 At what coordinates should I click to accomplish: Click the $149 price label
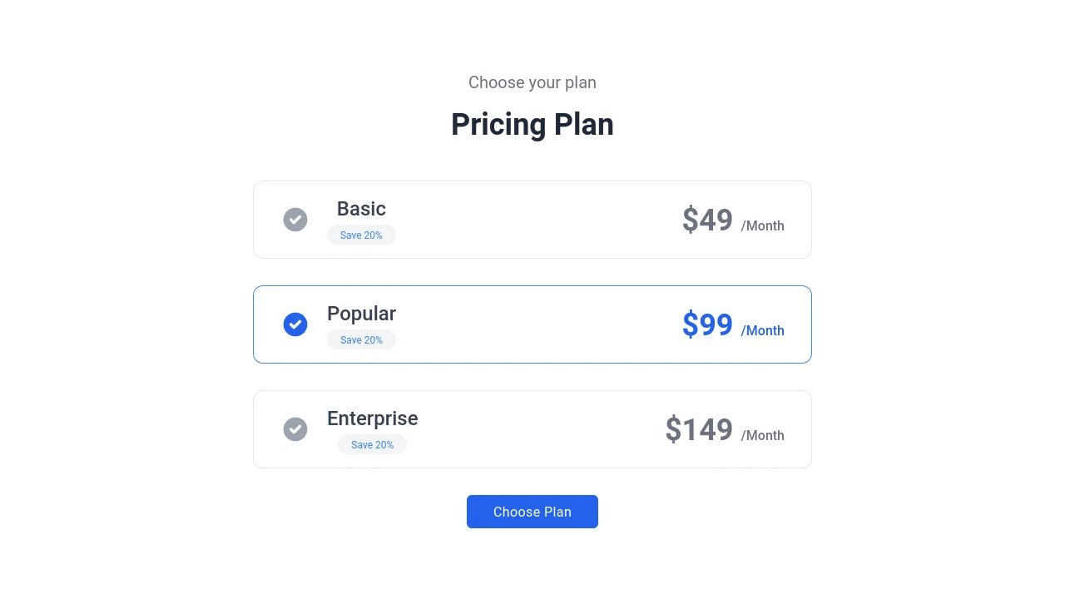pyautogui.click(x=699, y=429)
